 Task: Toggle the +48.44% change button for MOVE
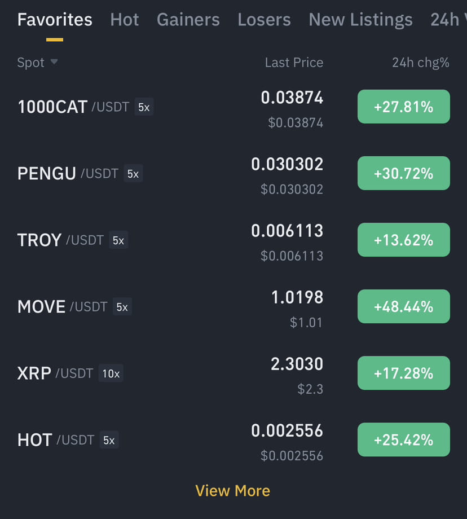(x=403, y=306)
